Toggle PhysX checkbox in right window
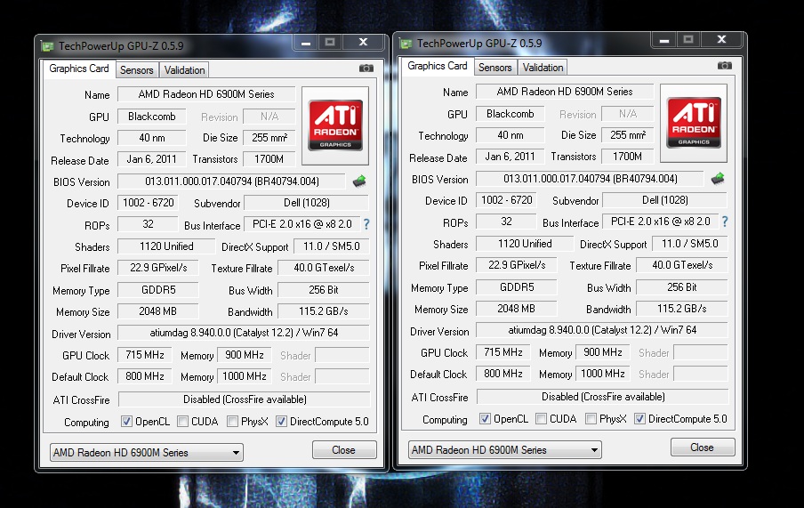The image size is (804, 508). (591, 419)
